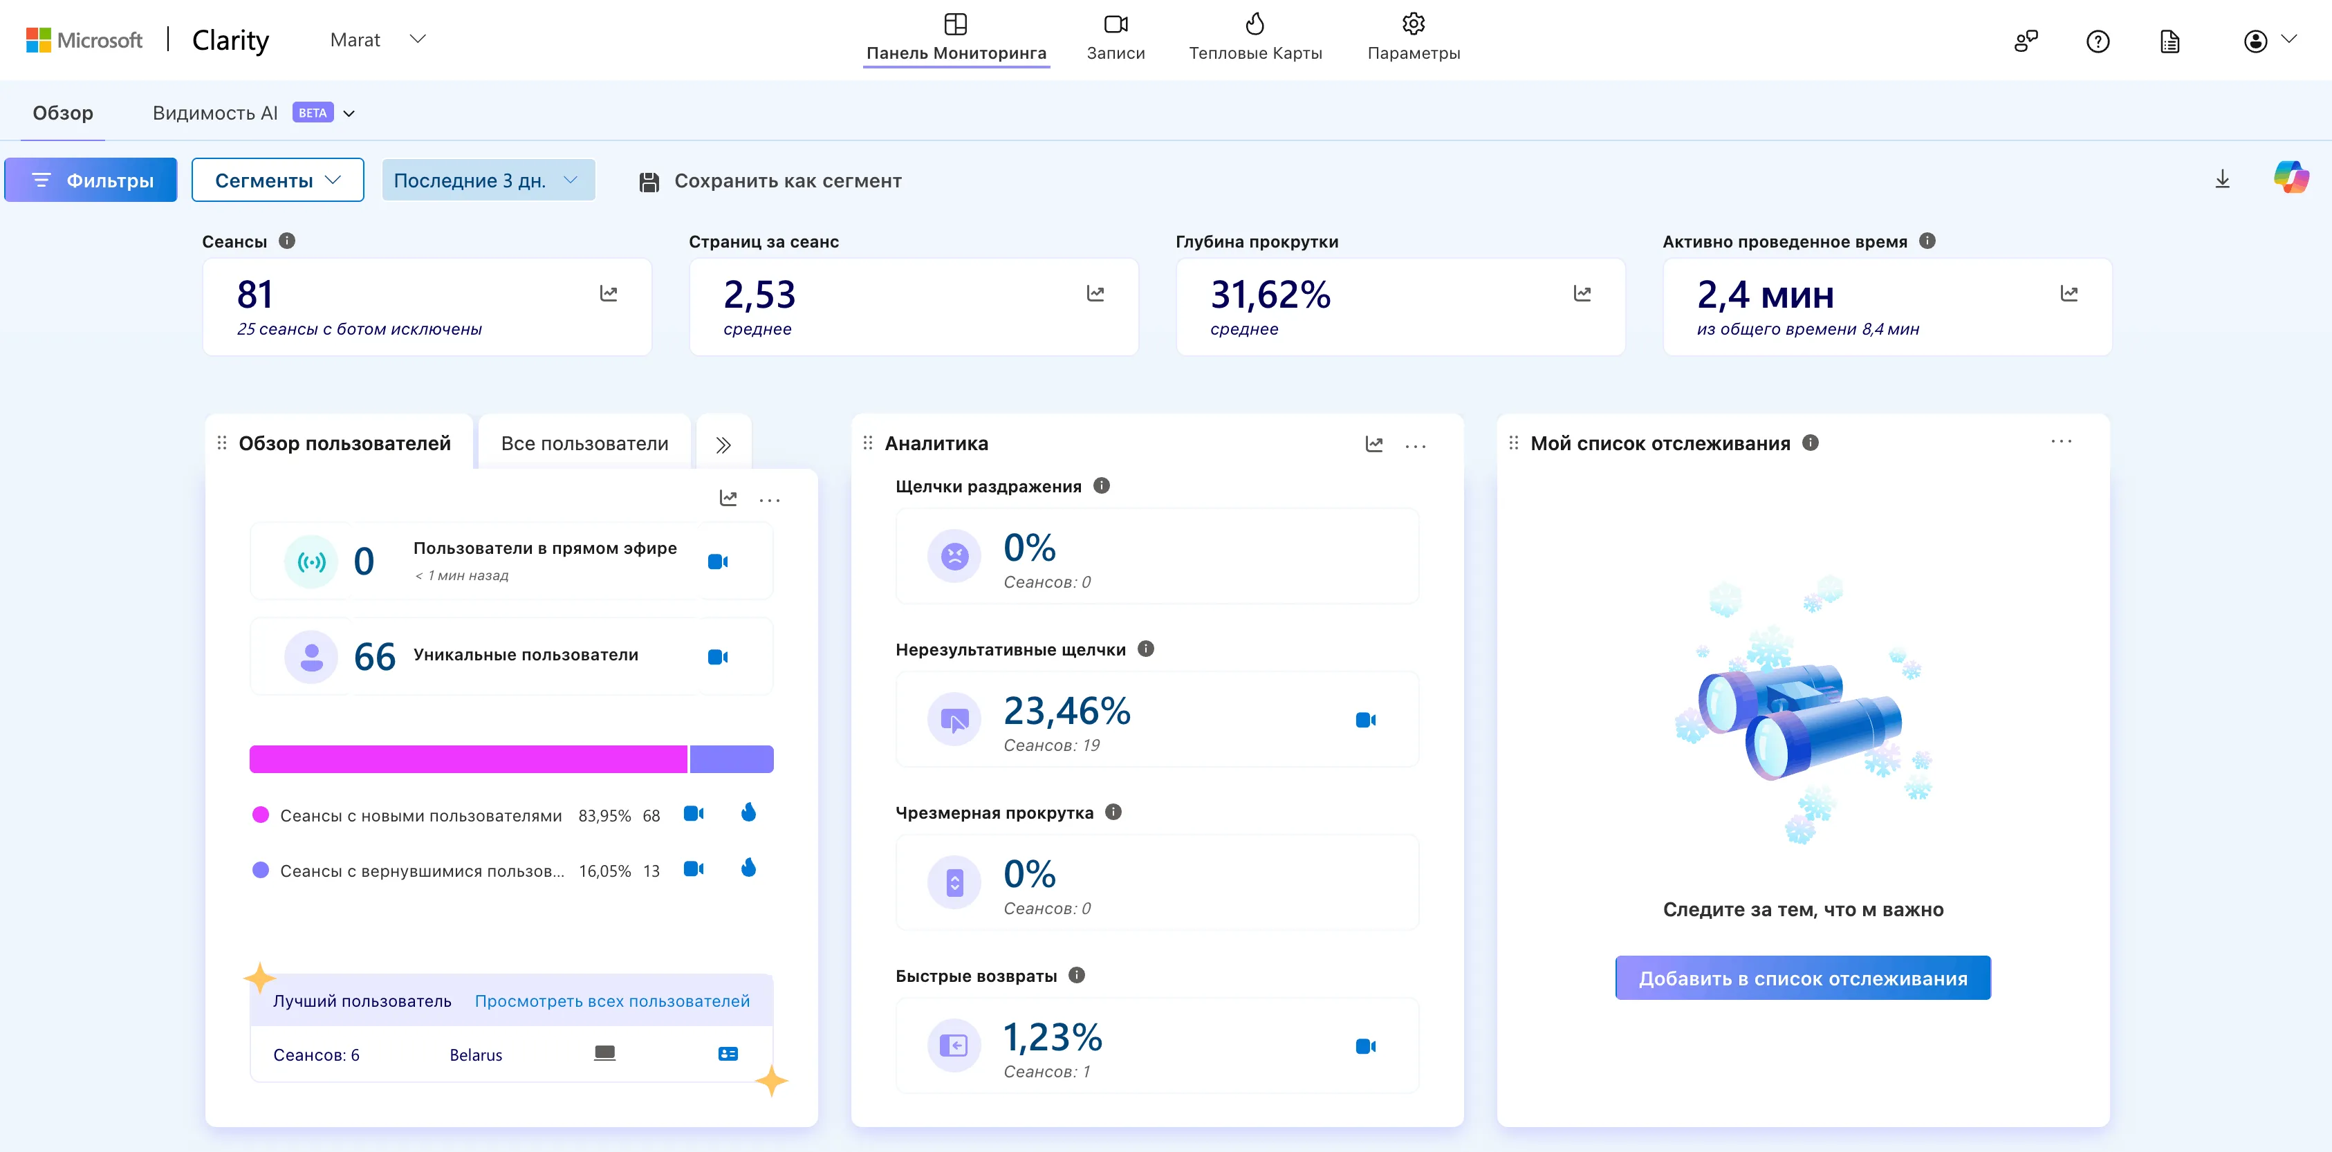This screenshot has width=2332, height=1152.
Task: Change the Последние 3 дн. date range
Action: [x=488, y=180]
